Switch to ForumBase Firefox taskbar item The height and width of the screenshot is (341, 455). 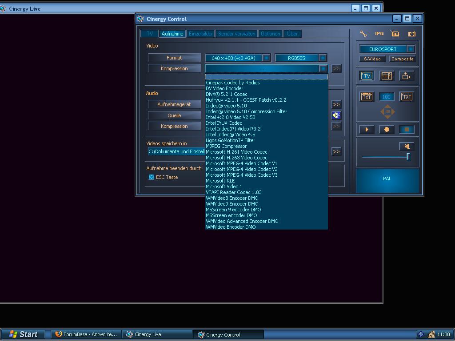[86, 334]
